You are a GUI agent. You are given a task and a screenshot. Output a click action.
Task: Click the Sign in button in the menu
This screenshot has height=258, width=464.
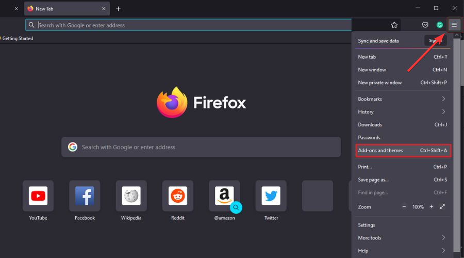(435, 41)
